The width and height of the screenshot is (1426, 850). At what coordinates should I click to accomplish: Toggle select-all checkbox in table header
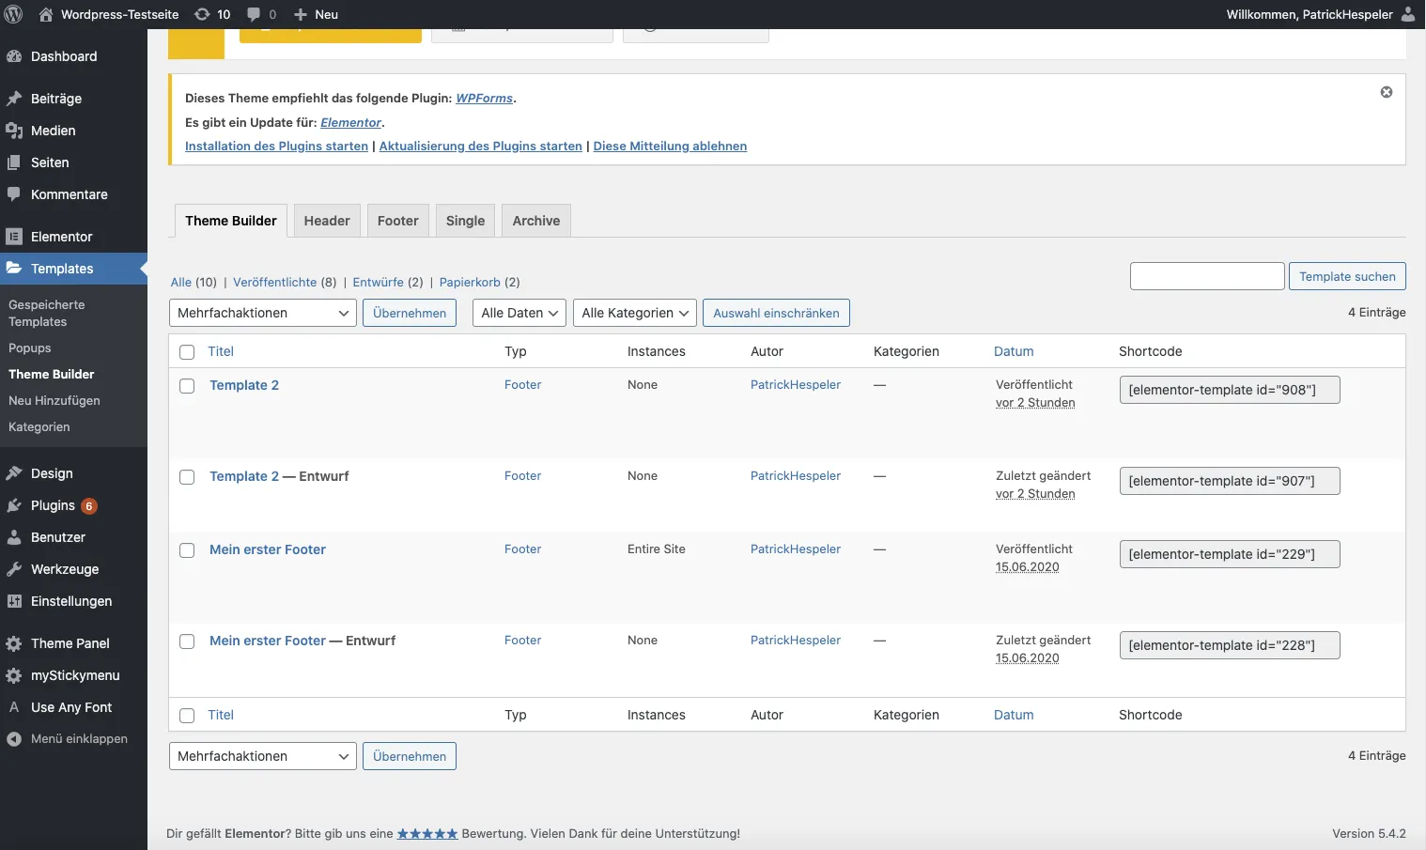click(x=187, y=352)
